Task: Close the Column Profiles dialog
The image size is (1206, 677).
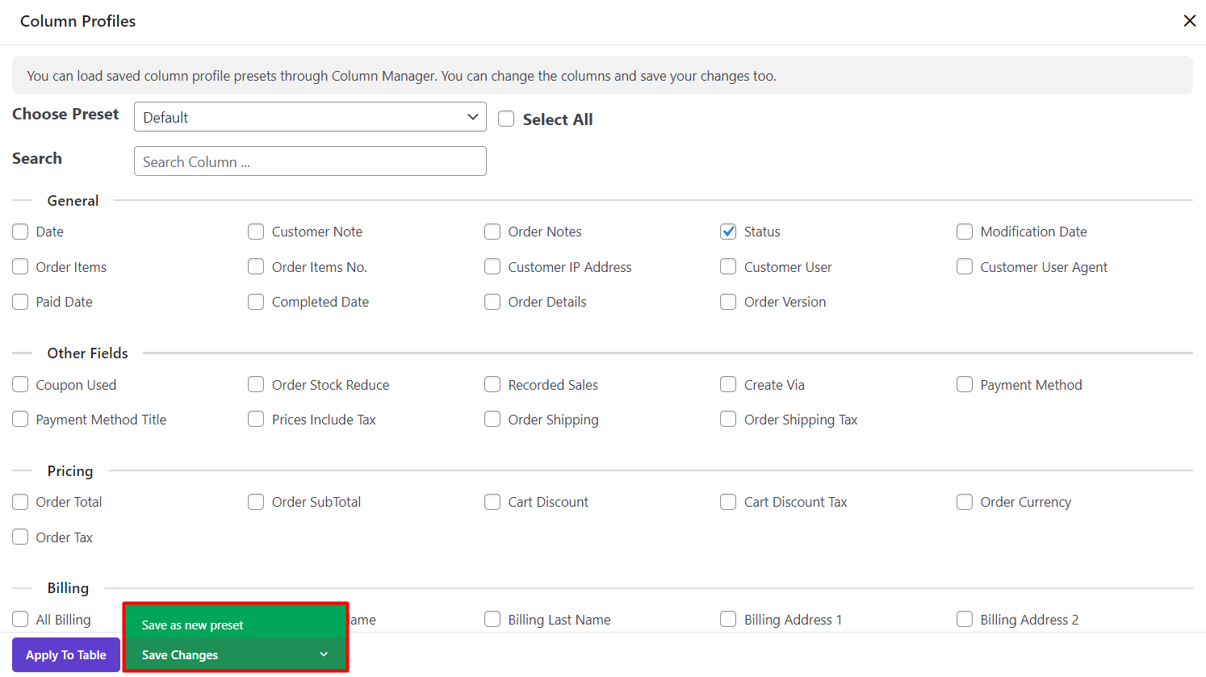Action: coord(1189,21)
